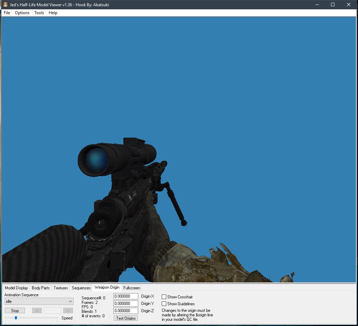Click the Test Origins button
Viewport: 358px width, 326px height.
[126, 318]
